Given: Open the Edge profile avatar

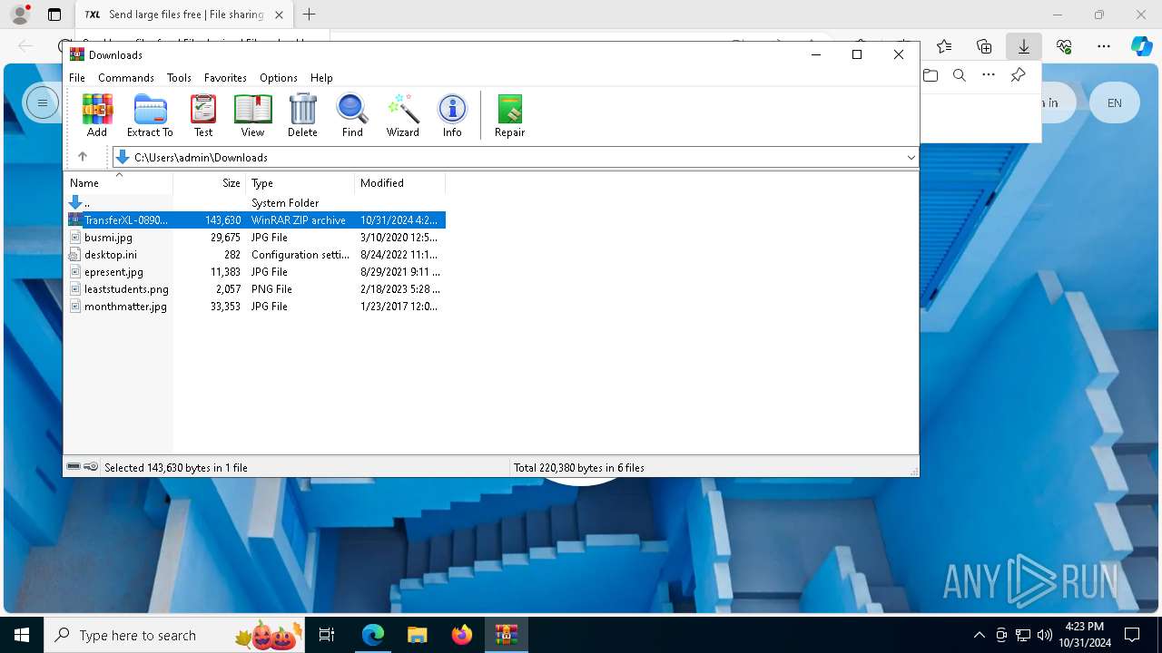Looking at the screenshot, I should (20, 15).
